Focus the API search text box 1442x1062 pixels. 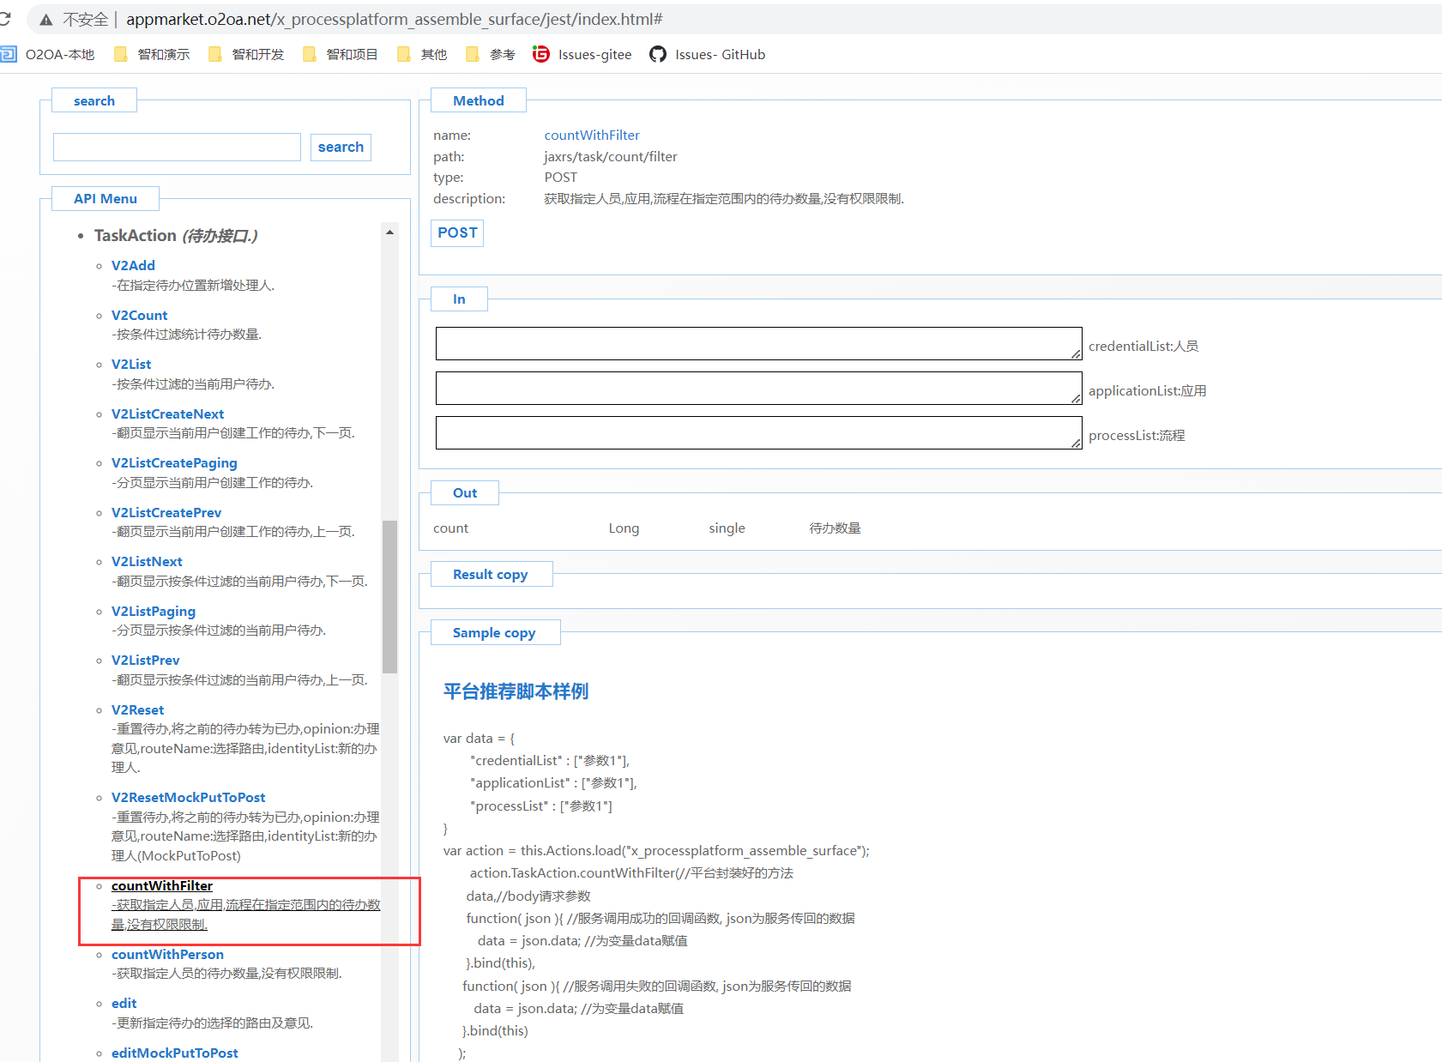click(x=177, y=147)
